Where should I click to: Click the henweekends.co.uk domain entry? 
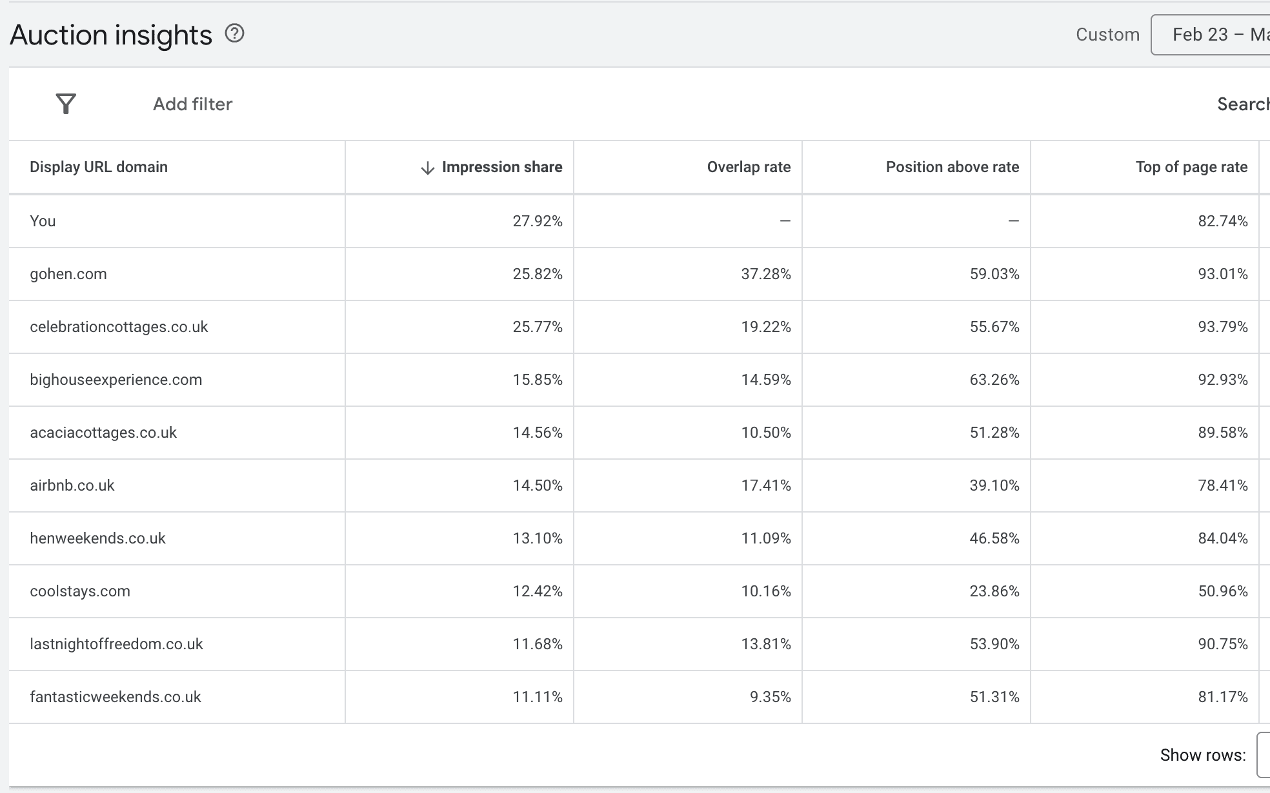point(97,538)
